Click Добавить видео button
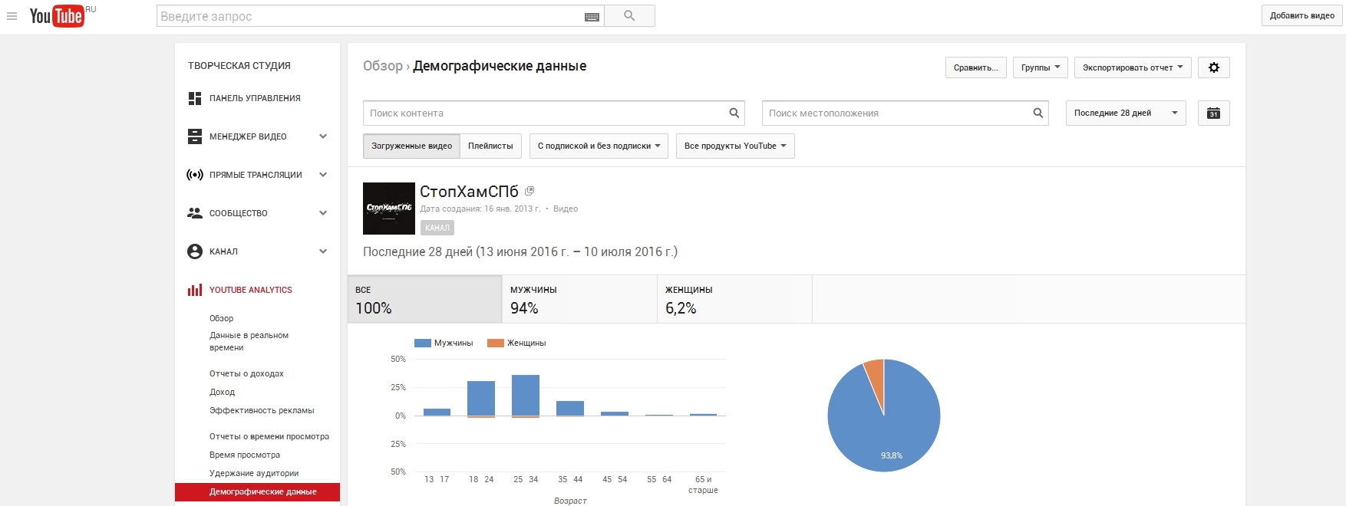The height and width of the screenshot is (506, 1346). (x=1302, y=15)
